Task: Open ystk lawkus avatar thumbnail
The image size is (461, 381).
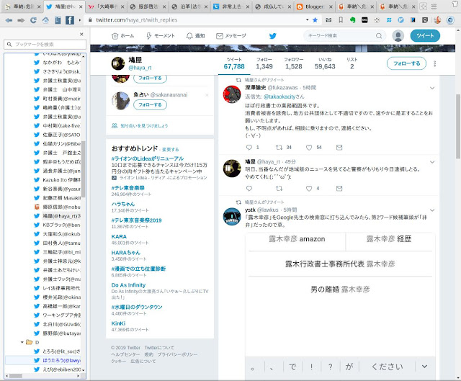Action: pos(232,217)
